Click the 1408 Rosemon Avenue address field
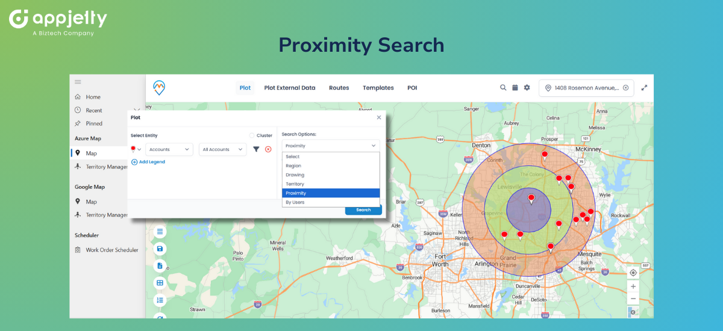 pos(586,88)
